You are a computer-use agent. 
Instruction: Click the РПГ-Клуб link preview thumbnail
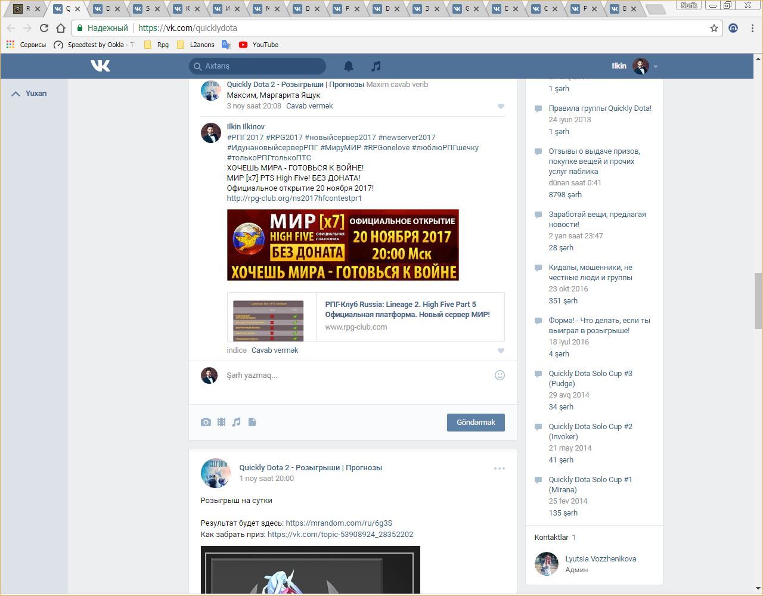click(268, 320)
